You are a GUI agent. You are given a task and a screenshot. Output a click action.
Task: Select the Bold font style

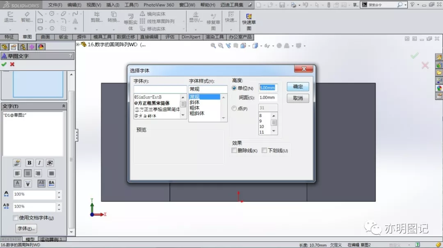pos(194,108)
